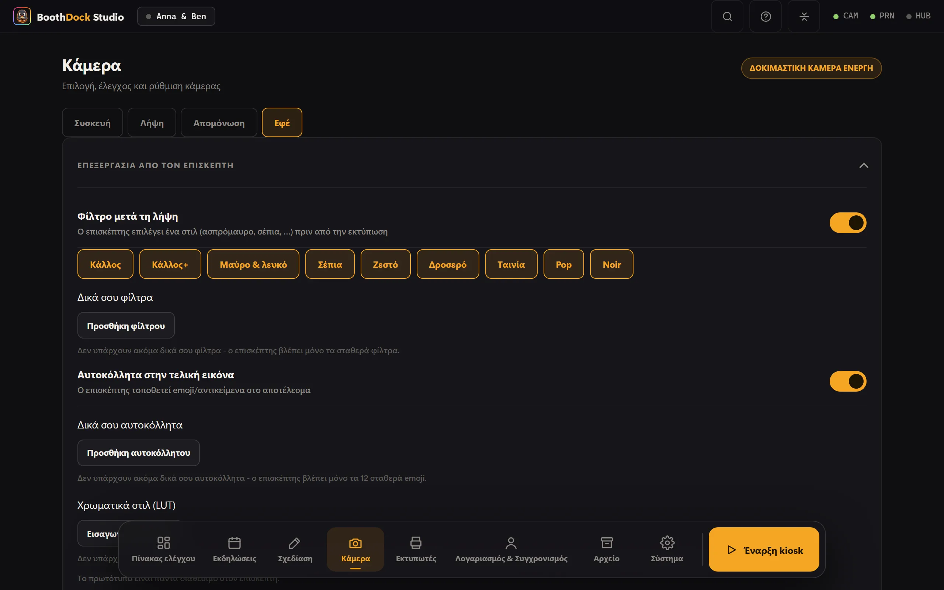The height and width of the screenshot is (590, 944).
Task: Check the CAM status indicator
Action: (846, 16)
